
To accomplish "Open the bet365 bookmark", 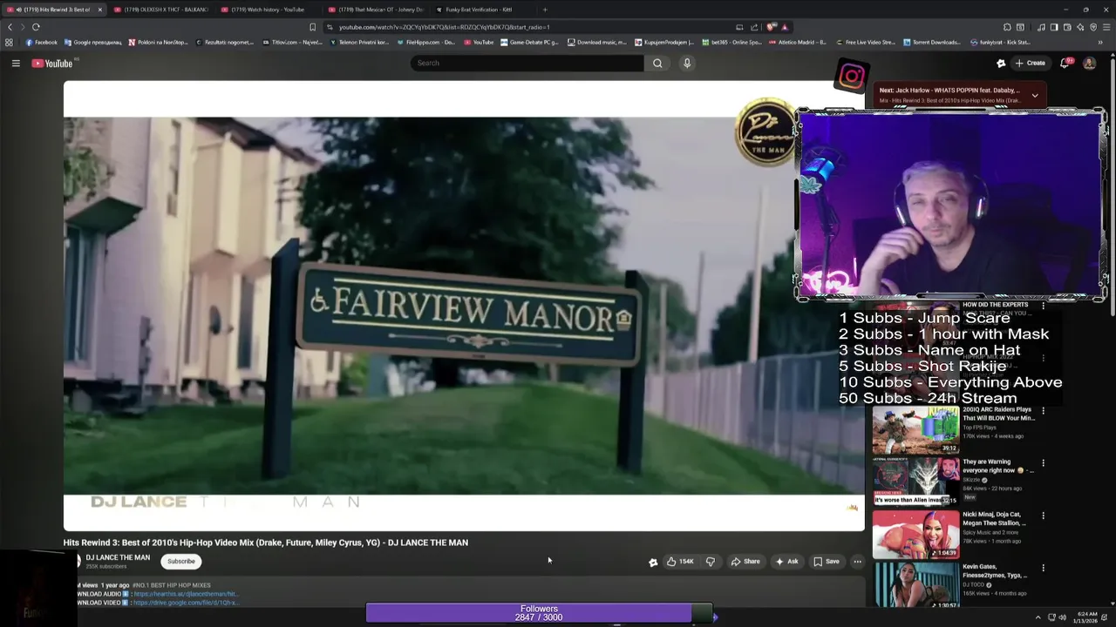I will [732, 42].
